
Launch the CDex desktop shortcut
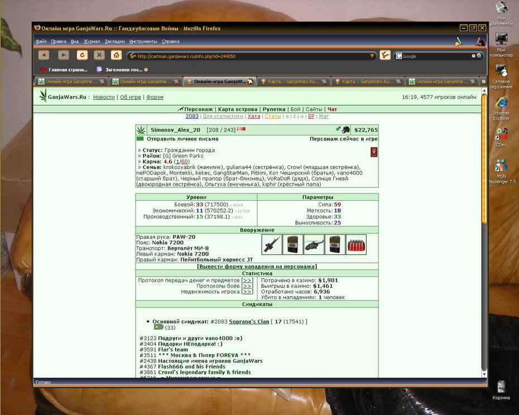(x=501, y=137)
